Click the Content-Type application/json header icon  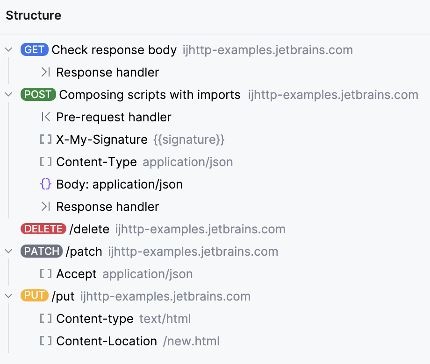pyautogui.click(x=45, y=162)
